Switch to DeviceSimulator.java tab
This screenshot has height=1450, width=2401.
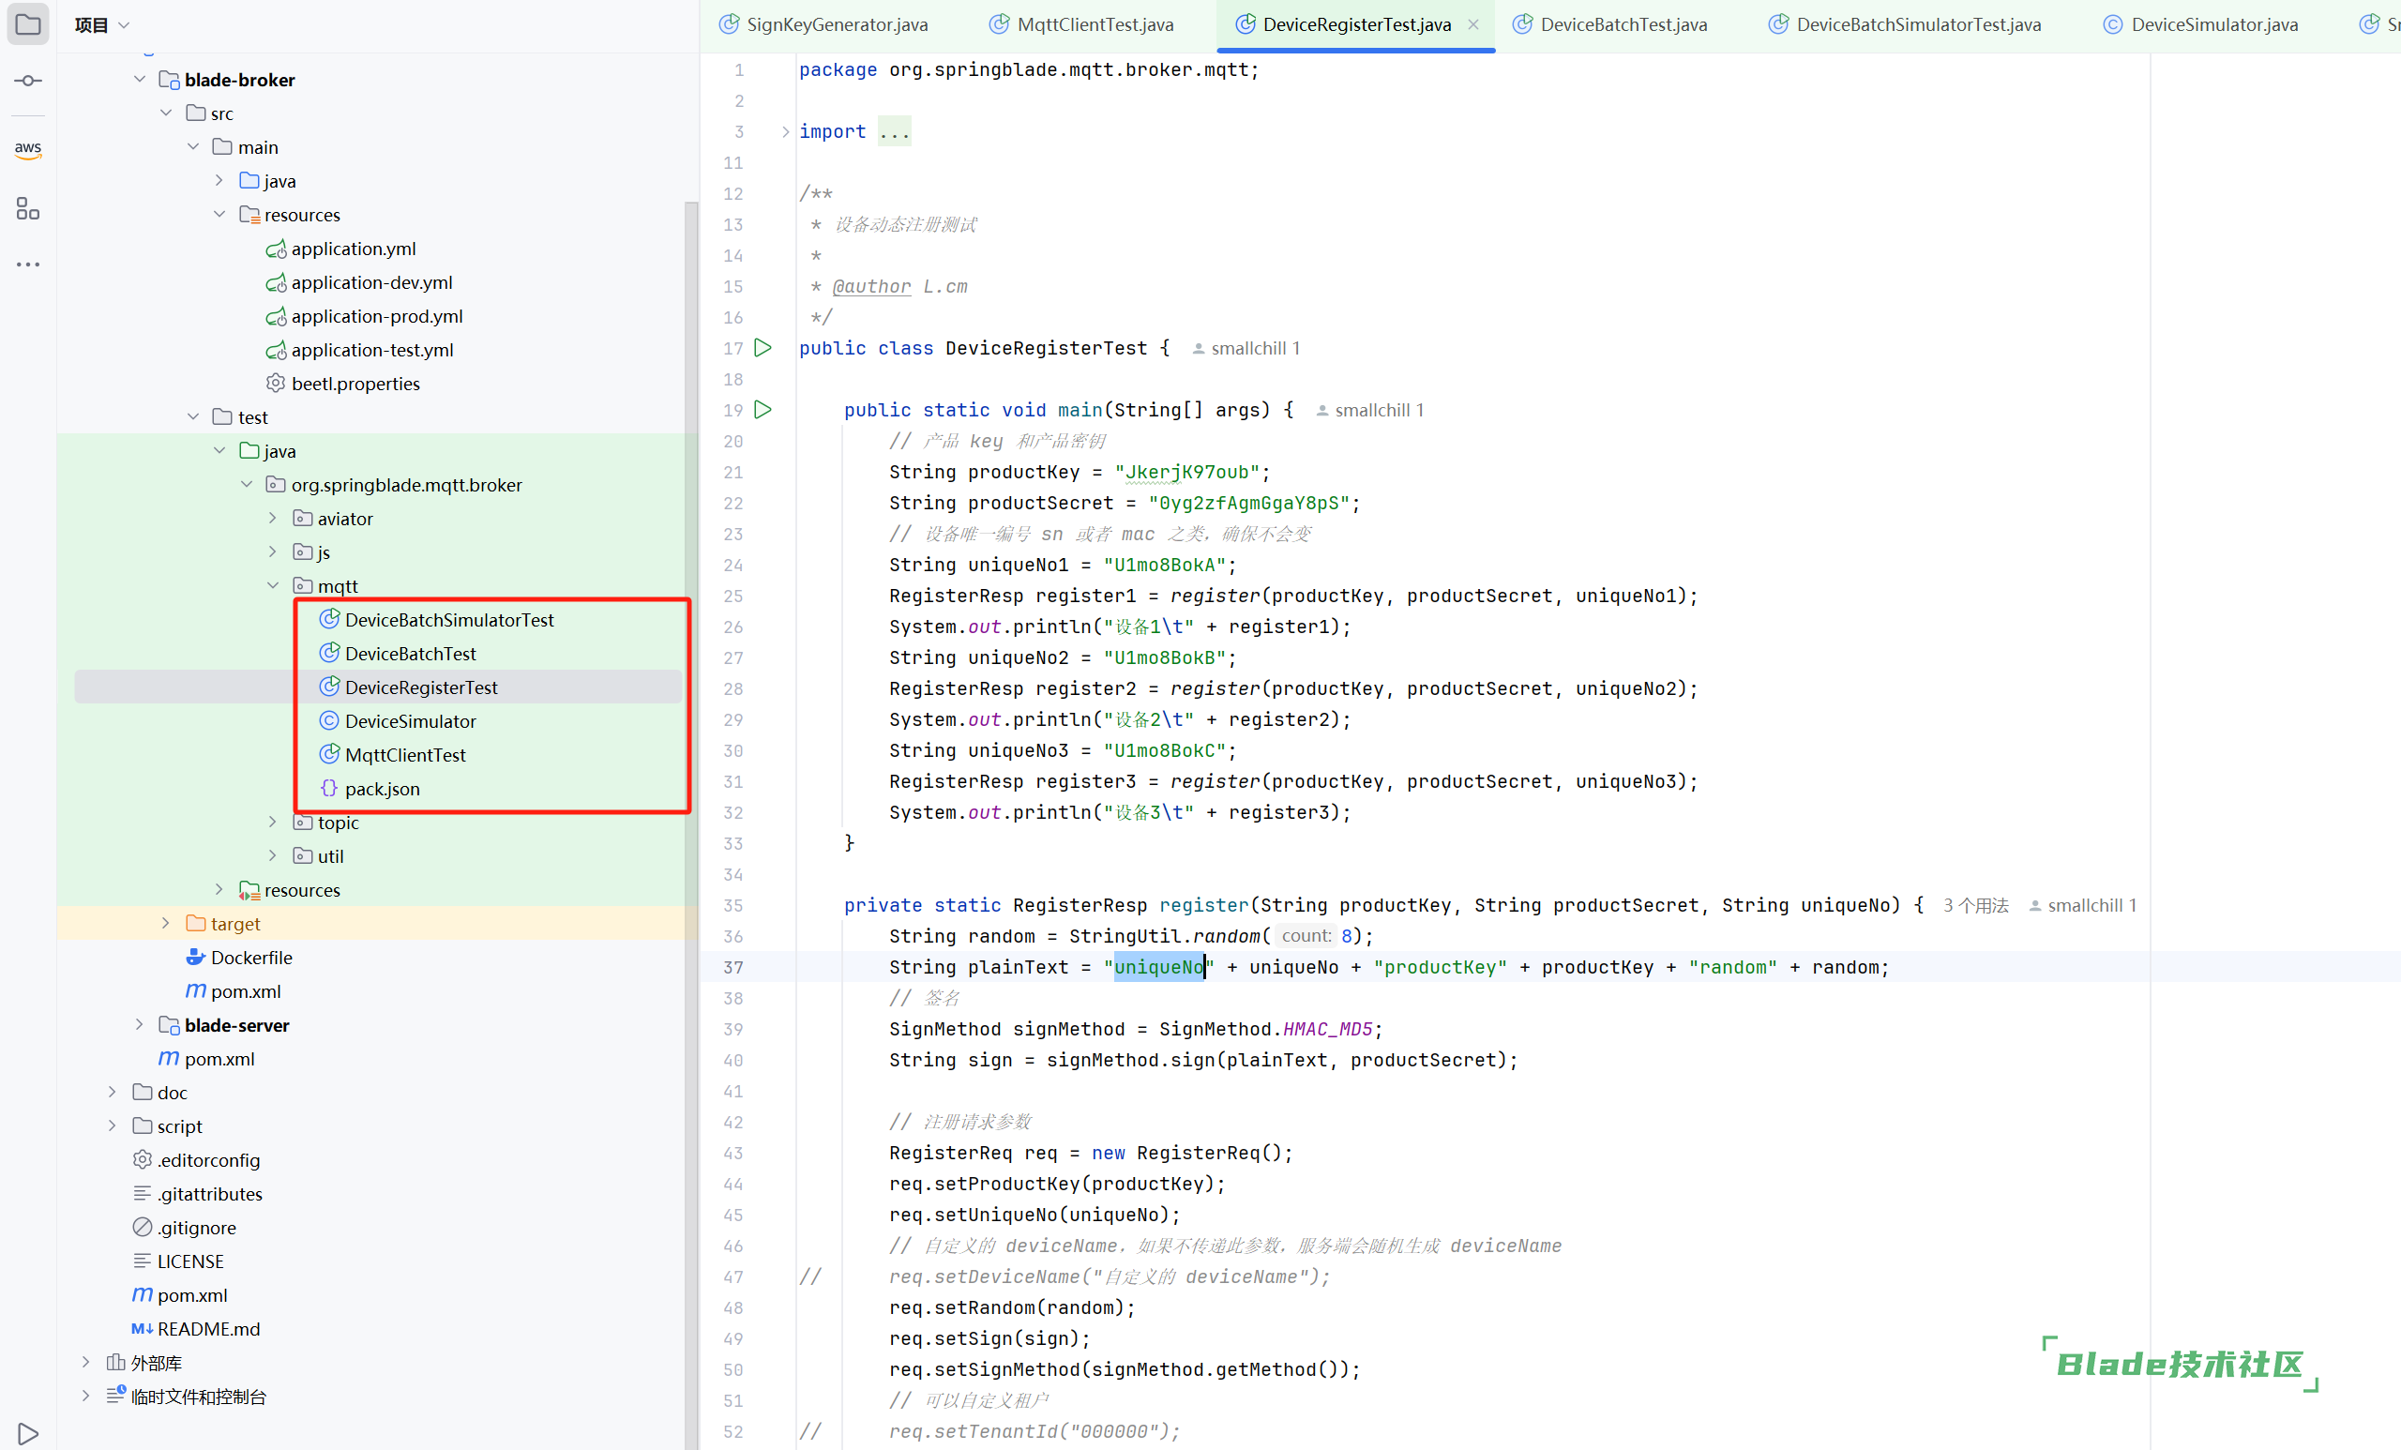pos(2201,24)
